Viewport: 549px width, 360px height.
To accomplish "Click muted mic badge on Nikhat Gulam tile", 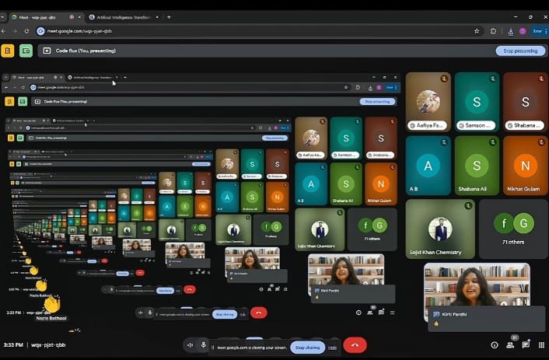I will [541, 142].
